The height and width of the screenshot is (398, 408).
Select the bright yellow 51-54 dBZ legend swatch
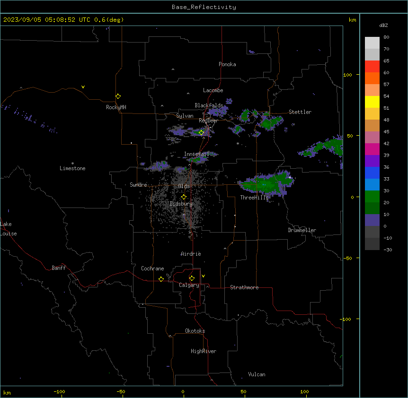click(372, 102)
